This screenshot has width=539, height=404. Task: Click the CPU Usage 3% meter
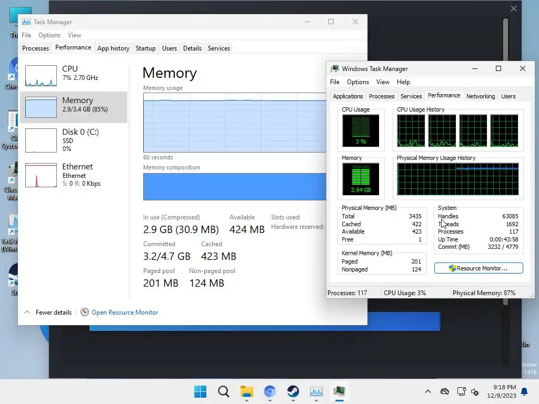[x=361, y=130]
